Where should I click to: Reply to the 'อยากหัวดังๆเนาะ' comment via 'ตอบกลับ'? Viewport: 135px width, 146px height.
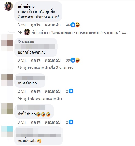pos(53,60)
